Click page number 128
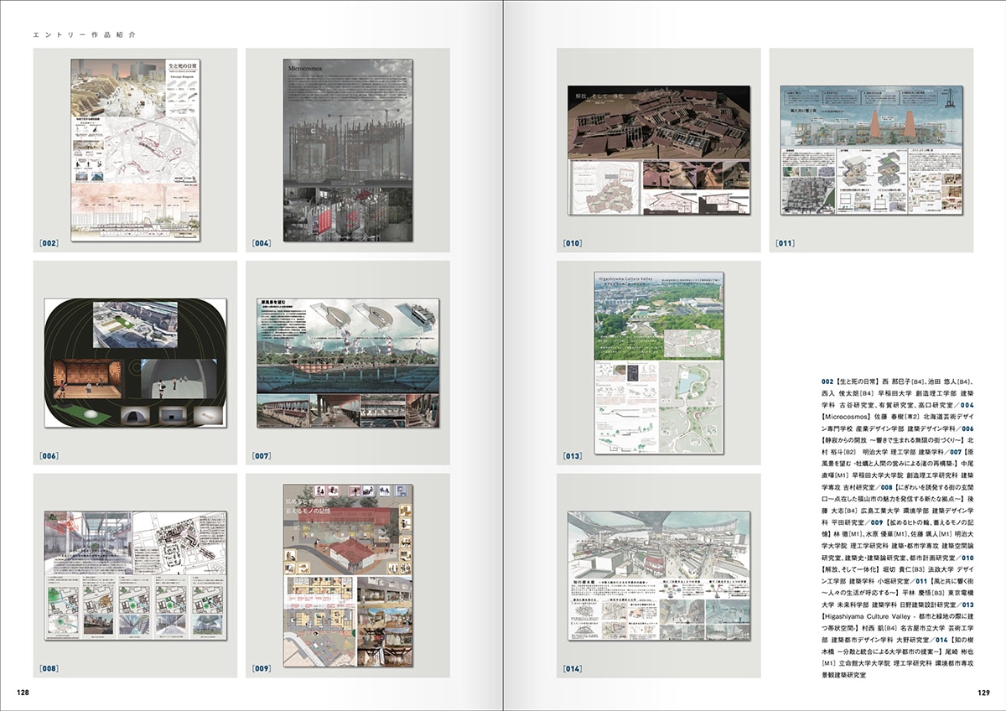The height and width of the screenshot is (711, 1006). pyautogui.click(x=23, y=693)
